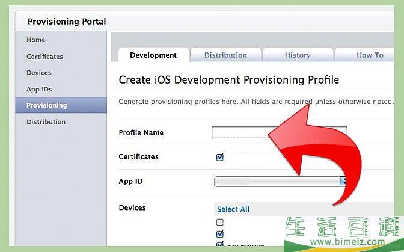Screen dimensions: 404x252
Task: Open Distribution in the left sidebar
Action: click(46, 122)
